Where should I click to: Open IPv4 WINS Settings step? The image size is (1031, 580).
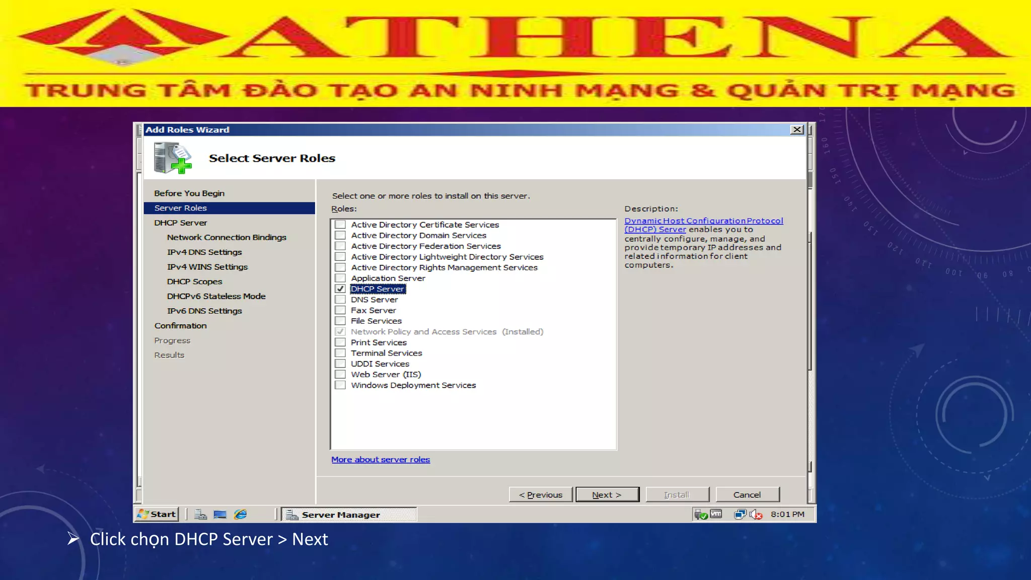click(207, 267)
